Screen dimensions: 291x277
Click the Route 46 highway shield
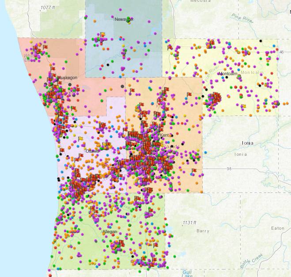pos(282,52)
